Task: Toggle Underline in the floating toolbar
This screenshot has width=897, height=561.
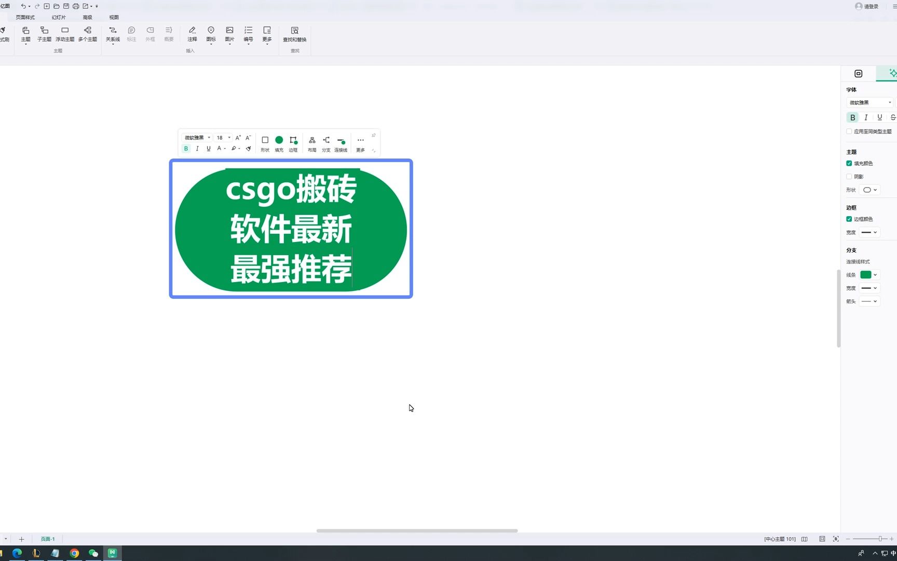Action: (209, 149)
